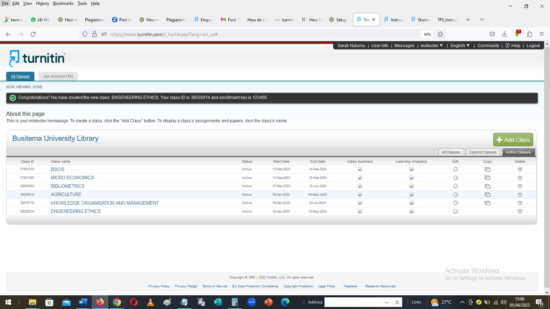This screenshot has height=309, width=550.
Task: Delete the BIBLIOMETRICS class
Action: 520,186
